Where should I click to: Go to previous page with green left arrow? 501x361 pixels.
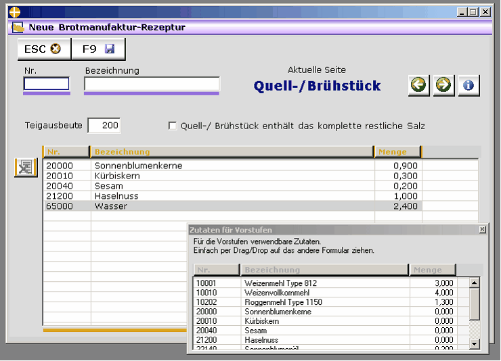418,85
